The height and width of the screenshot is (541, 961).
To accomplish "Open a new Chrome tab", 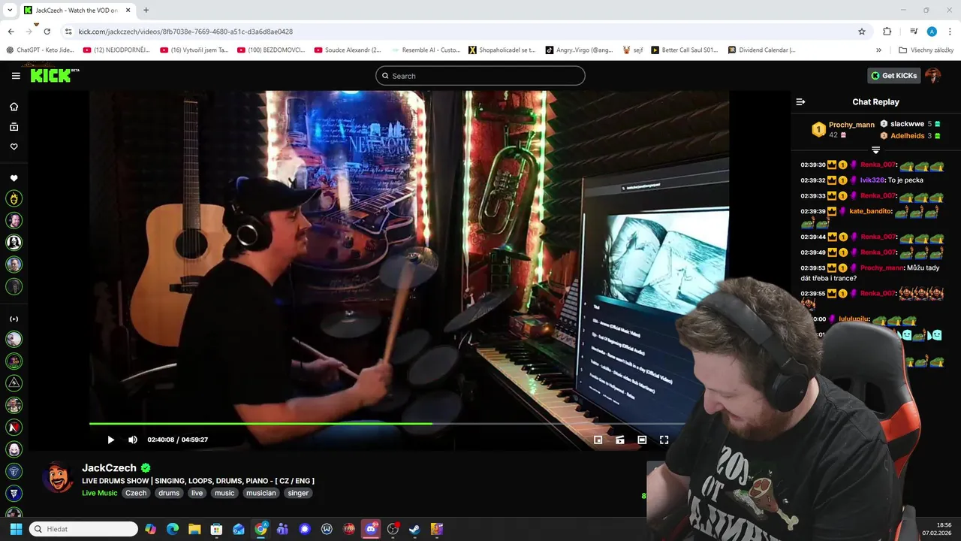I will pyautogui.click(x=146, y=10).
